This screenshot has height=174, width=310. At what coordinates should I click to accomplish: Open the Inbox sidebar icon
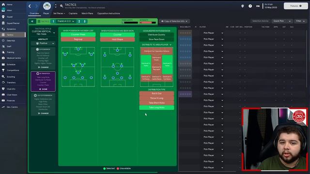tap(3, 10)
